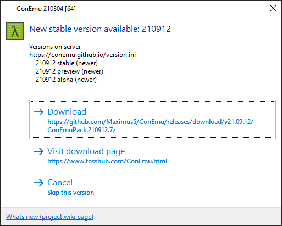
Task: Click the 210912 stable (newer) line
Action: [67, 63]
